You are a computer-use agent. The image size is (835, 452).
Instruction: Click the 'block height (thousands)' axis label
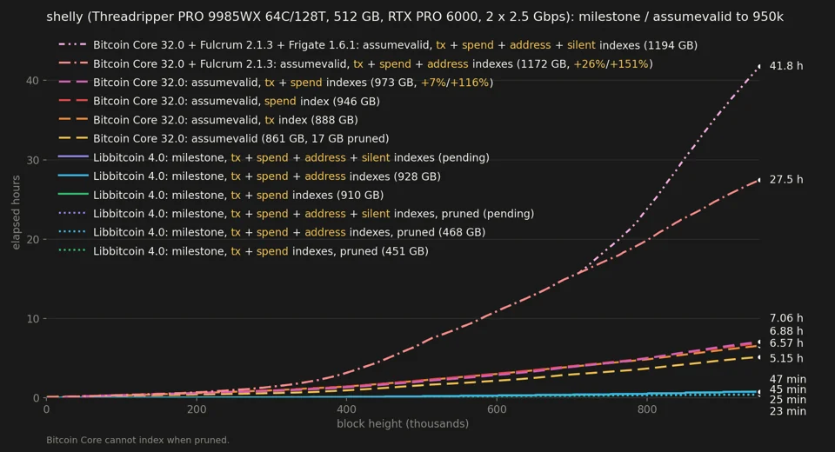tap(403, 424)
